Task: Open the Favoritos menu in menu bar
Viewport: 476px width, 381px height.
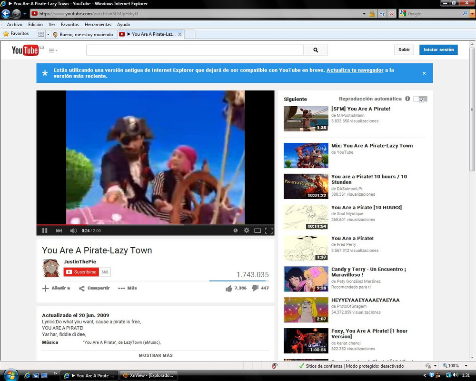Action: click(70, 25)
